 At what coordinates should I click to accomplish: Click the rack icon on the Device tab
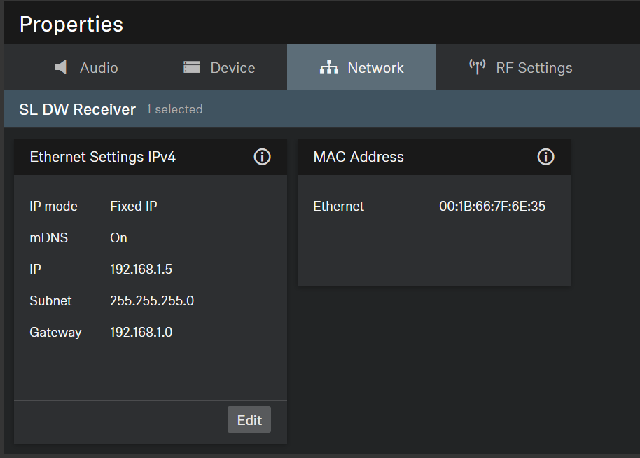click(x=191, y=67)
